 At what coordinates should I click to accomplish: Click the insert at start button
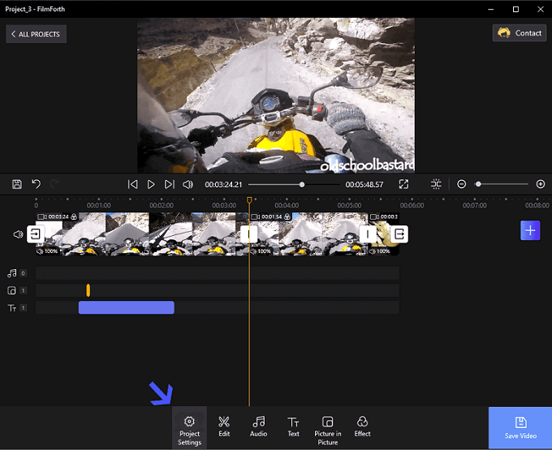coord(36,234)
